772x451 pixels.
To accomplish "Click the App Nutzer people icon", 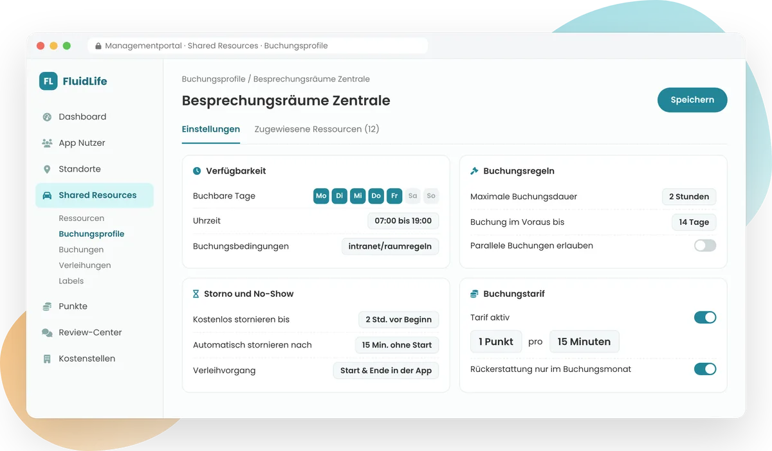I will 47,143.
